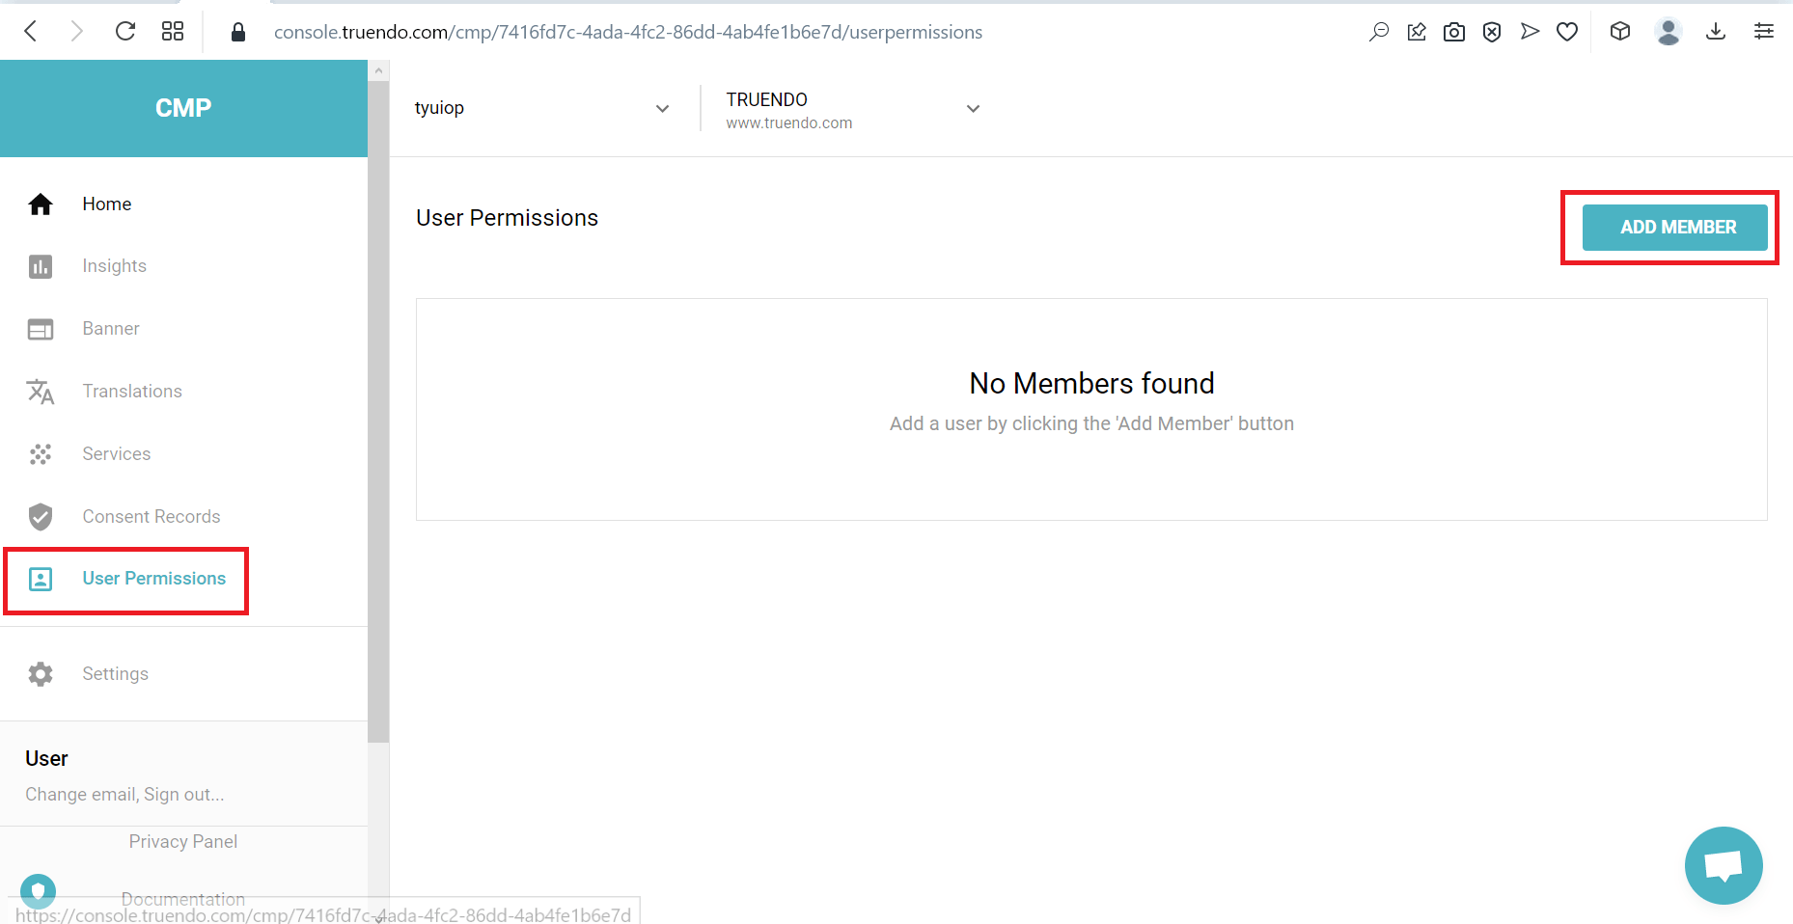Viewport: 1793px width, 924px height.
Task: Click the Settings gear icon
Action: [x=41, y=674]
